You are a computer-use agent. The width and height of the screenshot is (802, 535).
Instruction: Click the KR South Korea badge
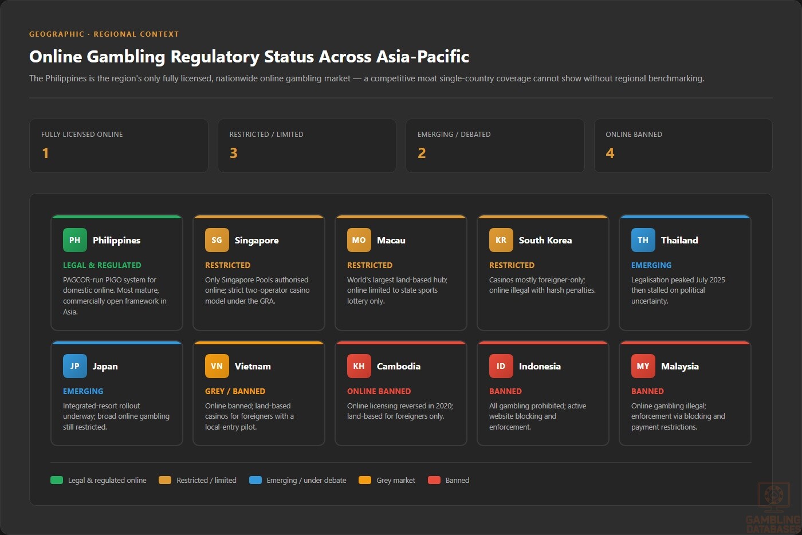[501, 240]
